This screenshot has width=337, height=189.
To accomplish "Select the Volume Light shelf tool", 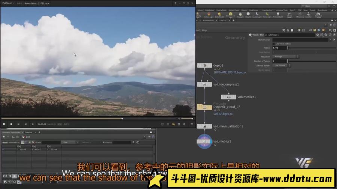I will tap(209, 15).
